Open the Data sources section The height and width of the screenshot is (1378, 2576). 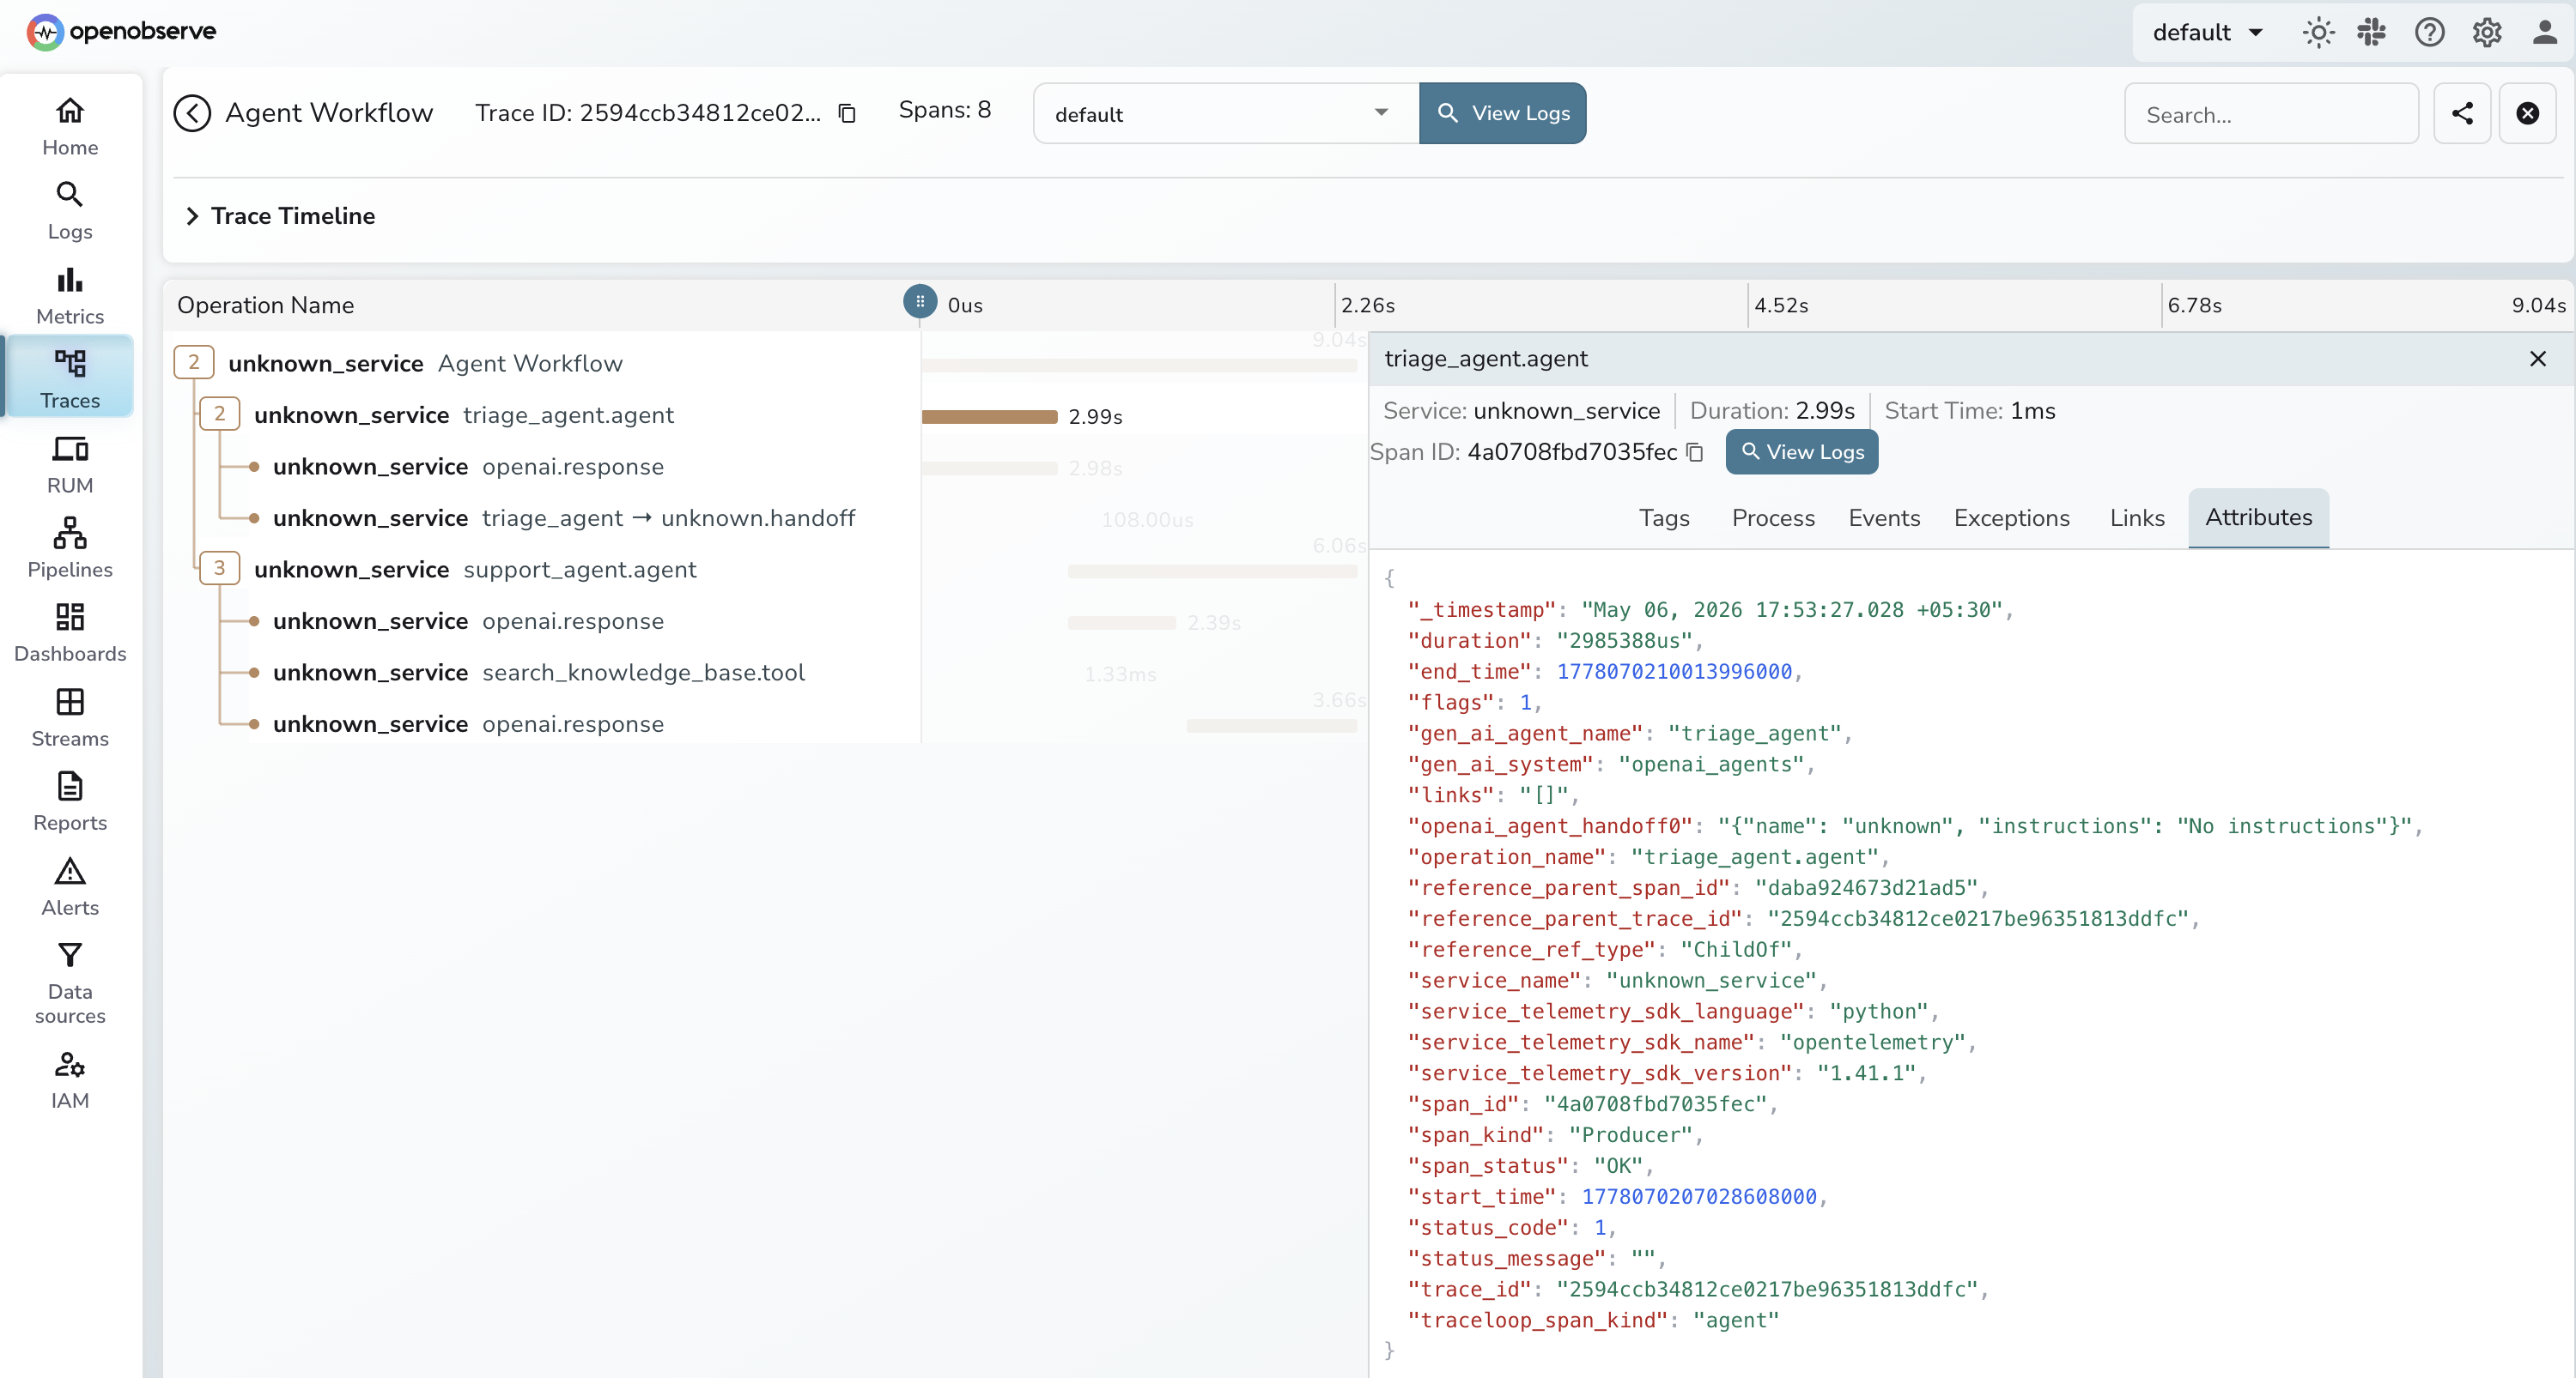(70, 982)
